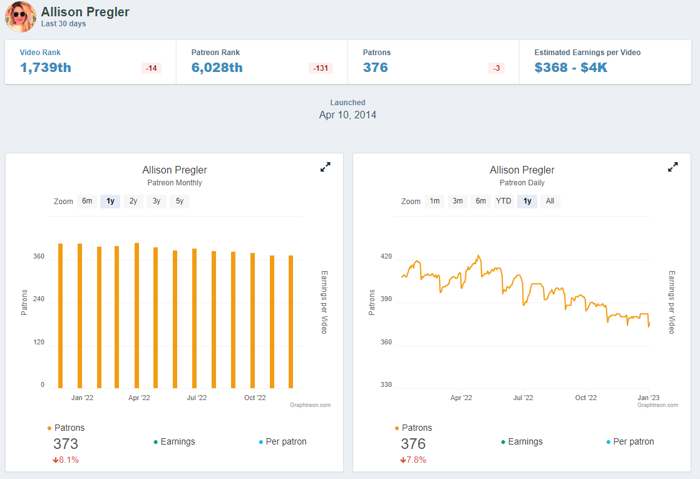Toggle Per patron series in Monthly chart legend
Image resolution: width=700 pixels, height=479 pixels.
coord(282,441)
